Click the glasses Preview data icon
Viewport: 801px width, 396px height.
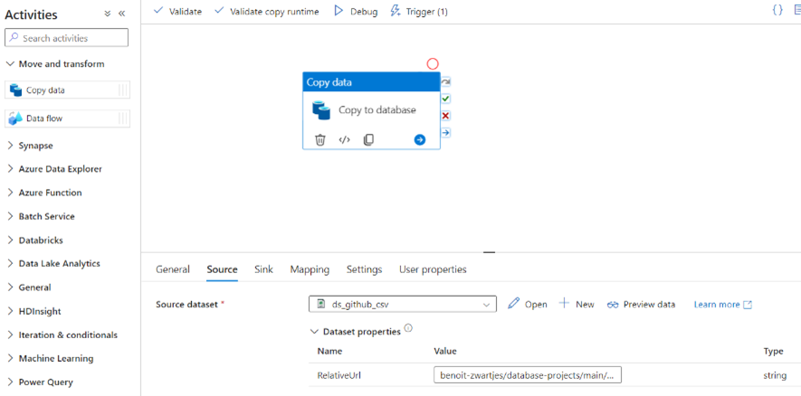coord(613,305)
